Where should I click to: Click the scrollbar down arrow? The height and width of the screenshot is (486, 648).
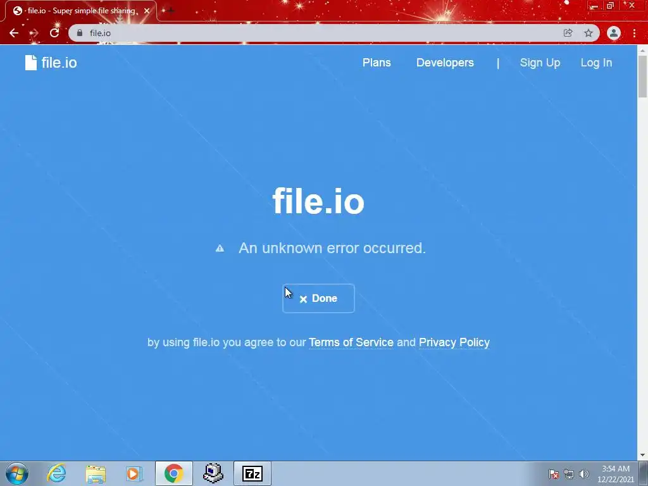(643, 456)
